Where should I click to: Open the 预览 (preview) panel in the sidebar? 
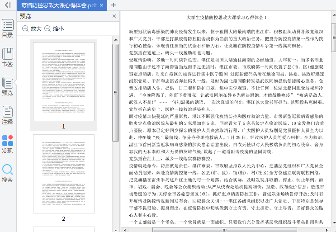(8, 86)
